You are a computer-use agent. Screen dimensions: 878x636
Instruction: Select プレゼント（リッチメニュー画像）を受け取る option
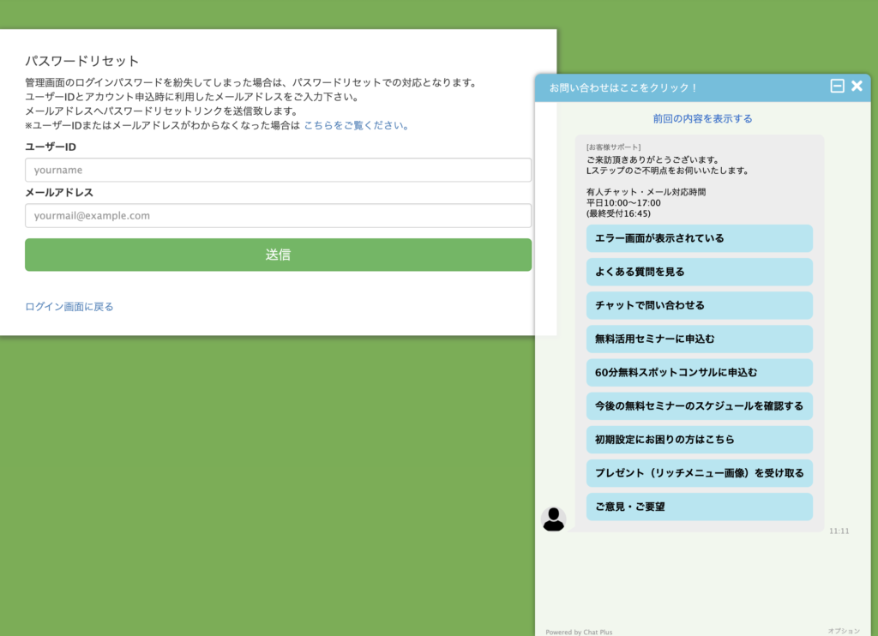point(699,473)
